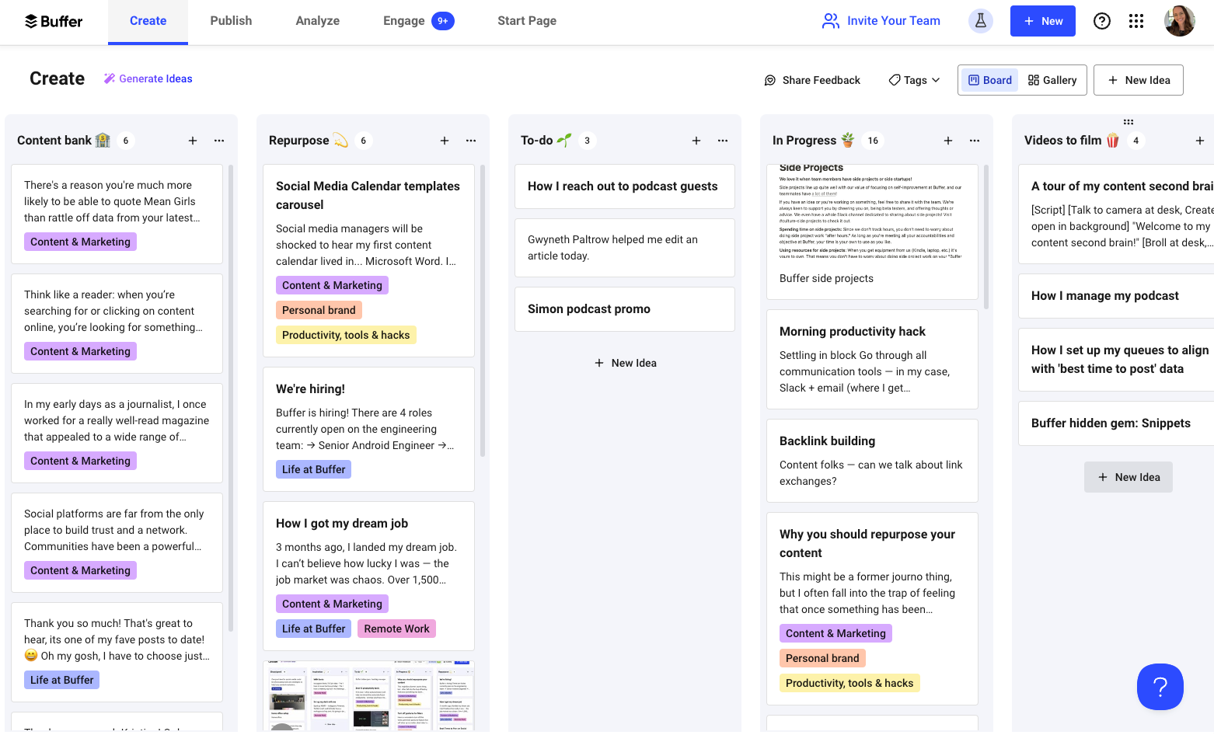Add idea to To-do column with plus
Viewport: 1214px width, 735px height.
click(x=696, y=141)
